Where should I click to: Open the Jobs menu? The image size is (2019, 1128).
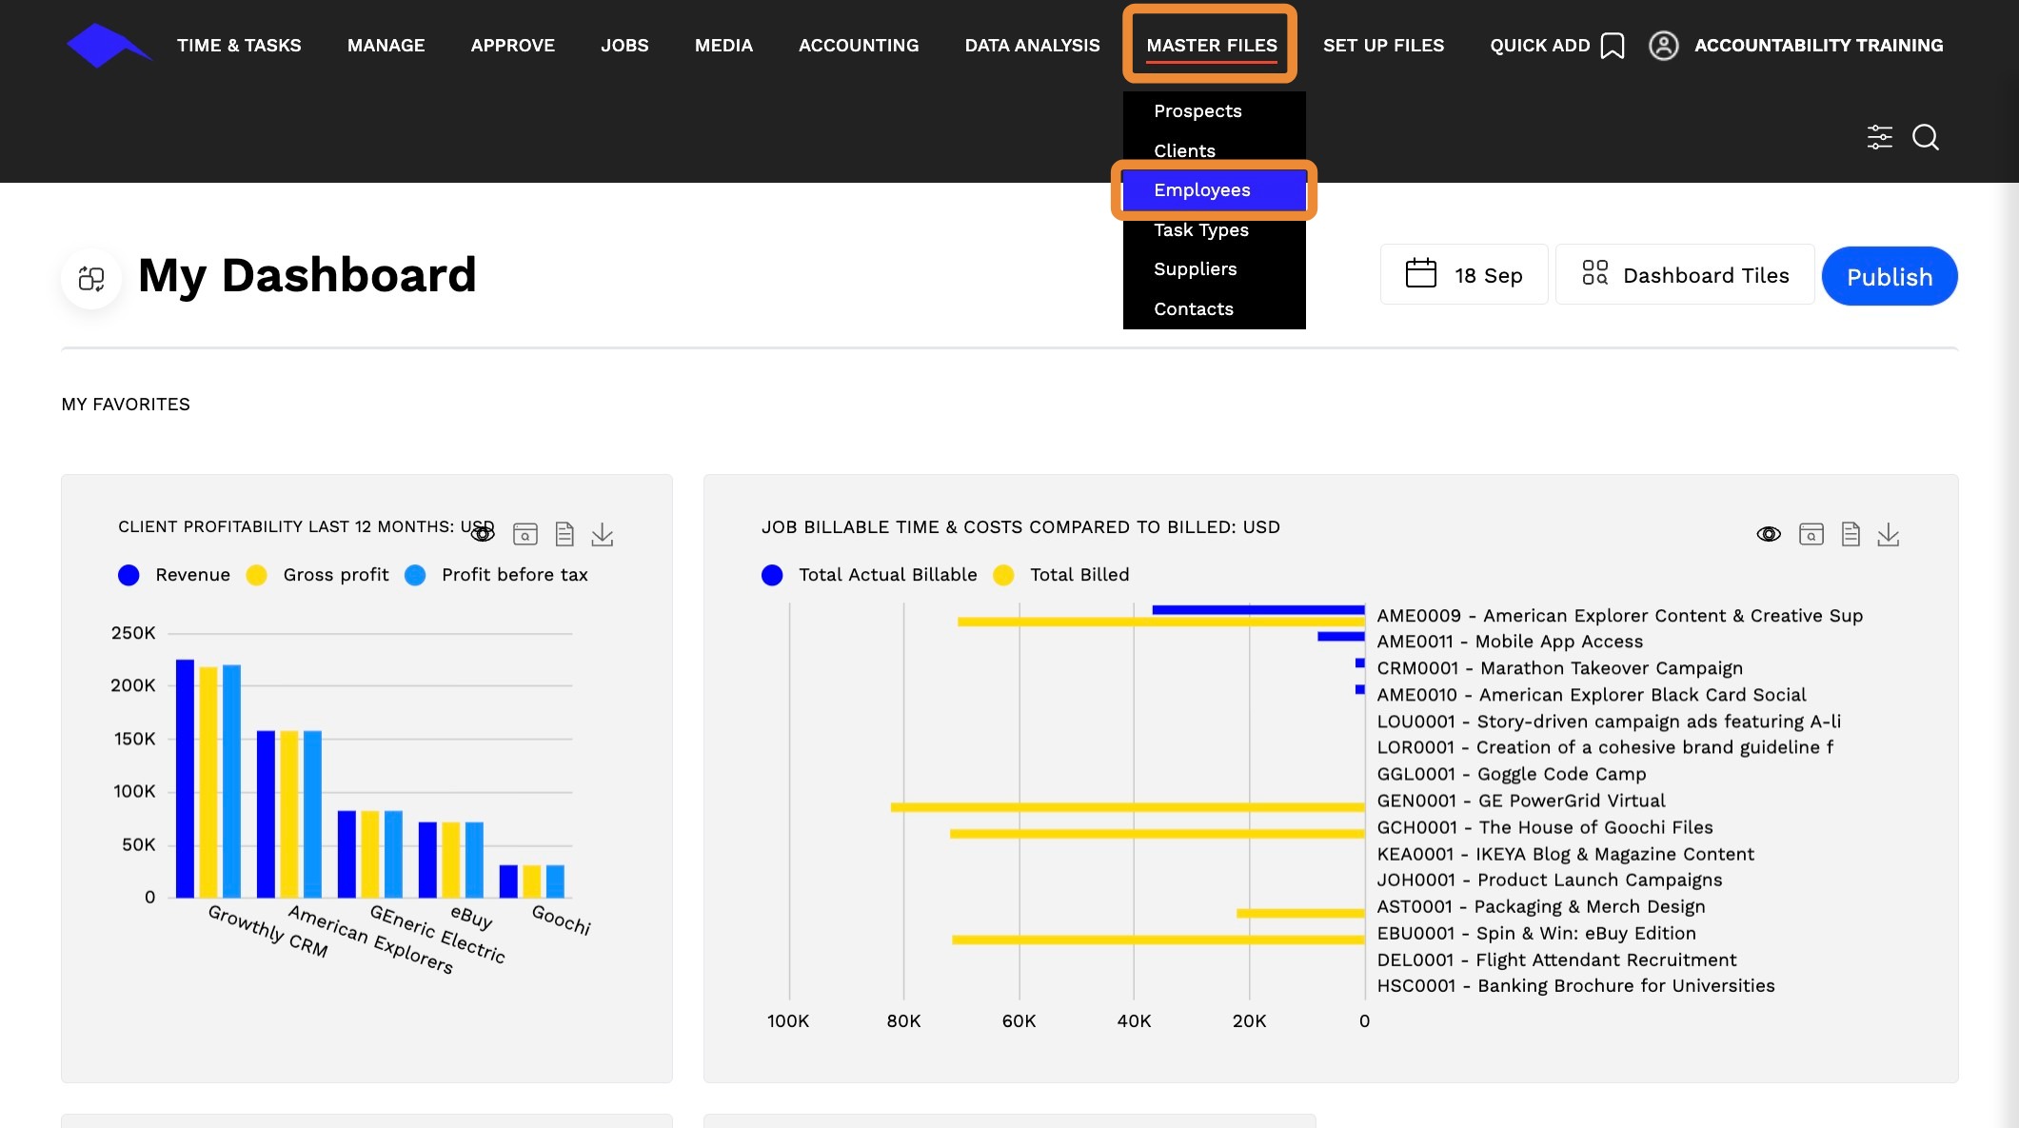click(625, 46)
